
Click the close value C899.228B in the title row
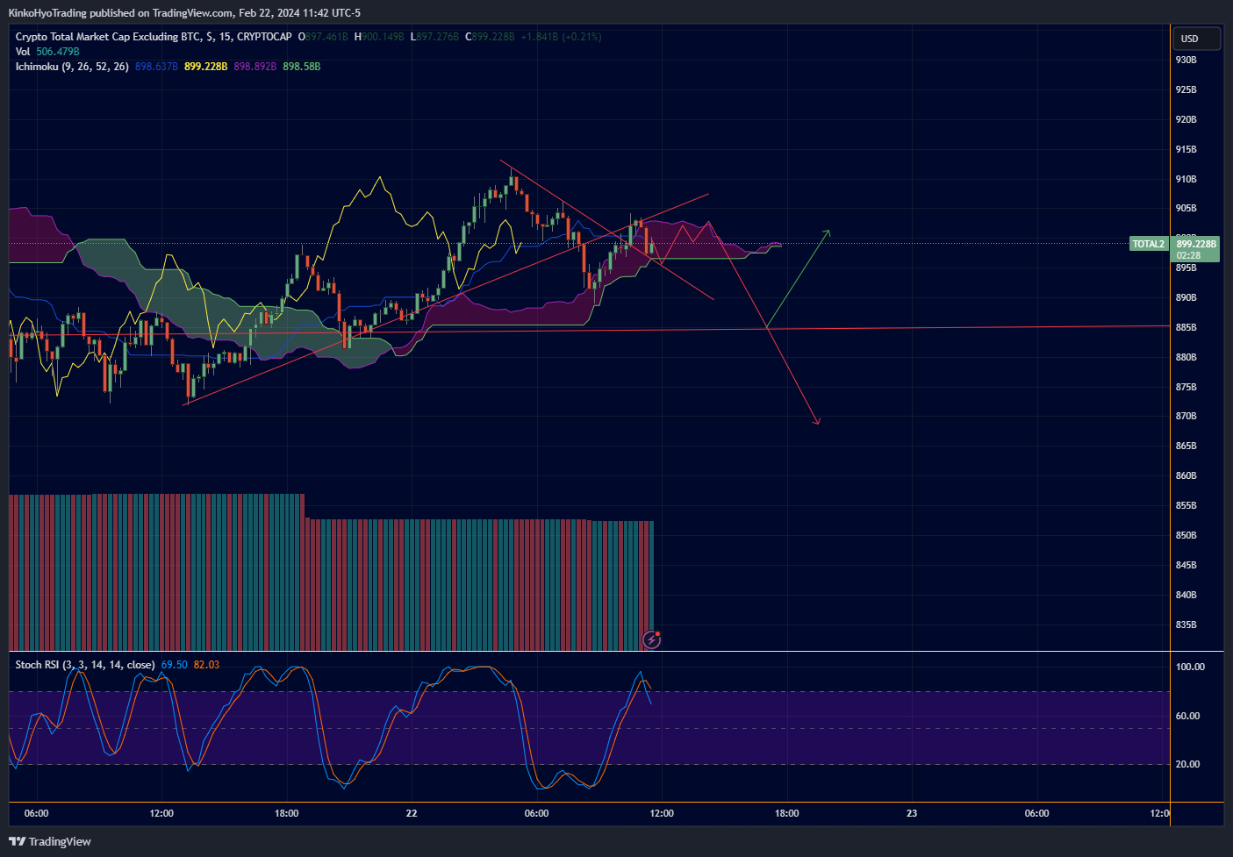coord(490,37)
